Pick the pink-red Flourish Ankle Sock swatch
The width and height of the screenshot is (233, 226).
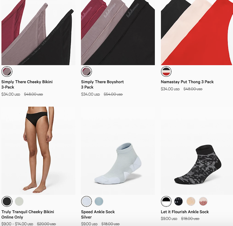click(203, 201)
